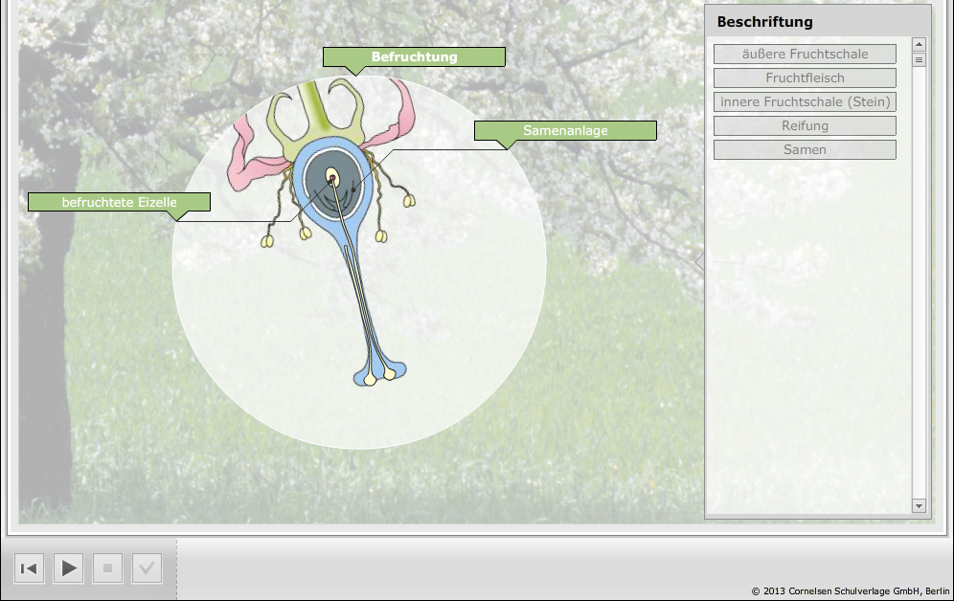Click the Cornelsen copyright notice
Image resolution: width=954 pixels, height=601 pixels.
[x=850, y=591]
